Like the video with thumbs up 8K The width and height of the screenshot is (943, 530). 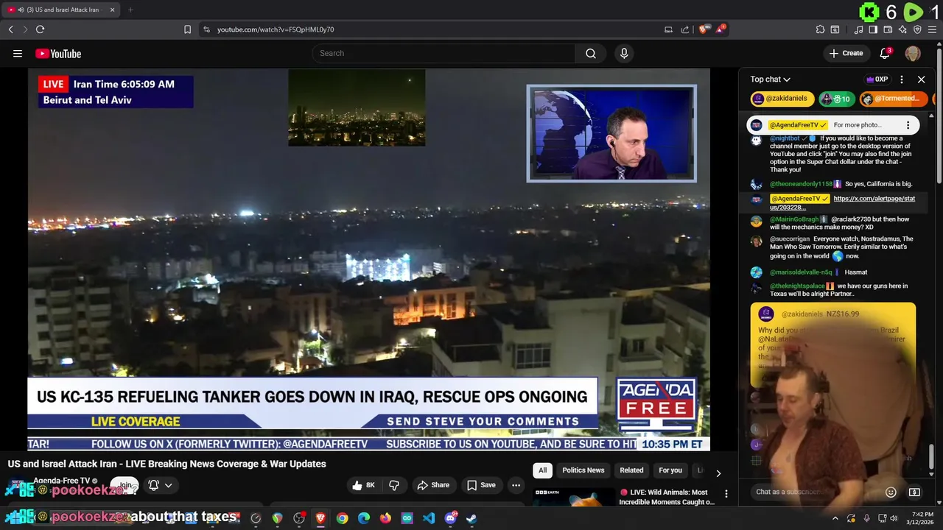(x=365, y=485)
